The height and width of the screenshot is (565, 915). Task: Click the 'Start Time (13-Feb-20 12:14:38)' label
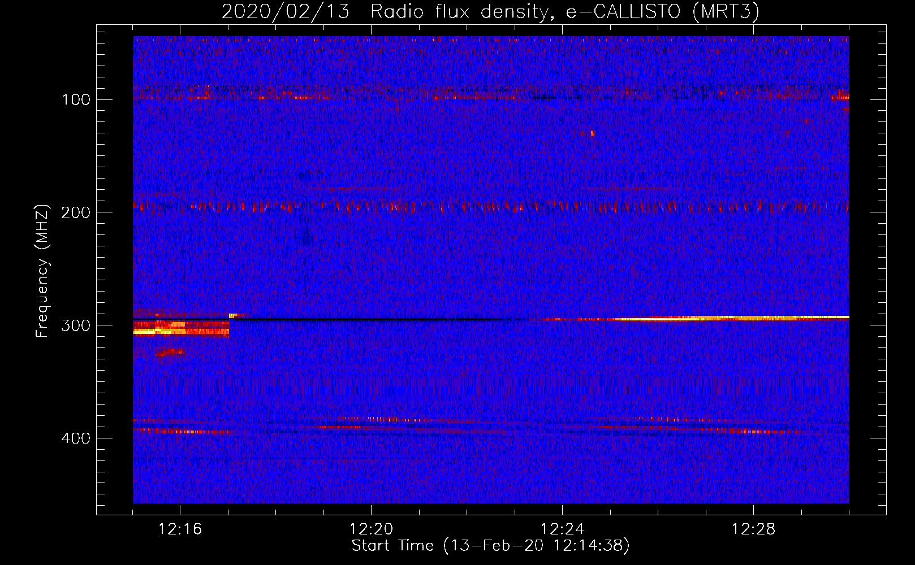(490, 546)
